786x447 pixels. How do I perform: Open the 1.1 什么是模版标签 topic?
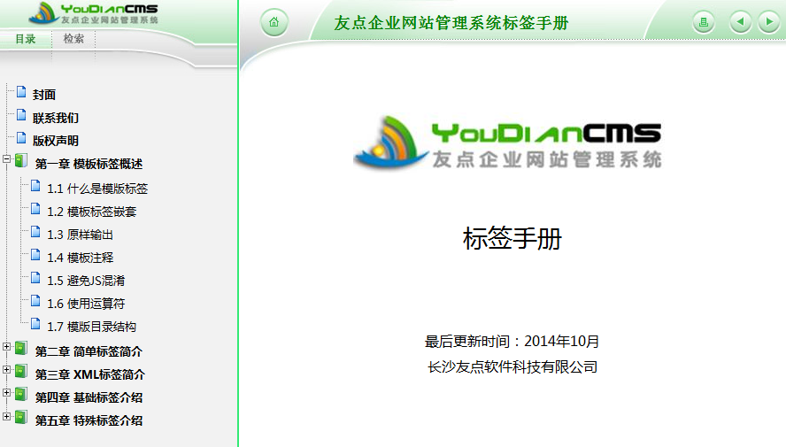coord(97,189)
